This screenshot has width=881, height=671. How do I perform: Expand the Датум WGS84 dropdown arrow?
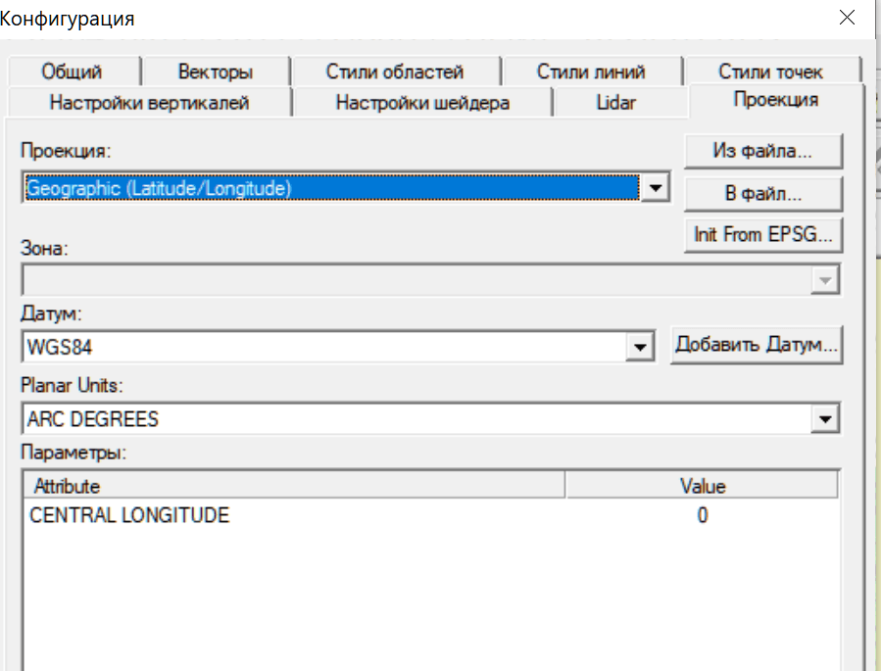[x=640, y=347]
